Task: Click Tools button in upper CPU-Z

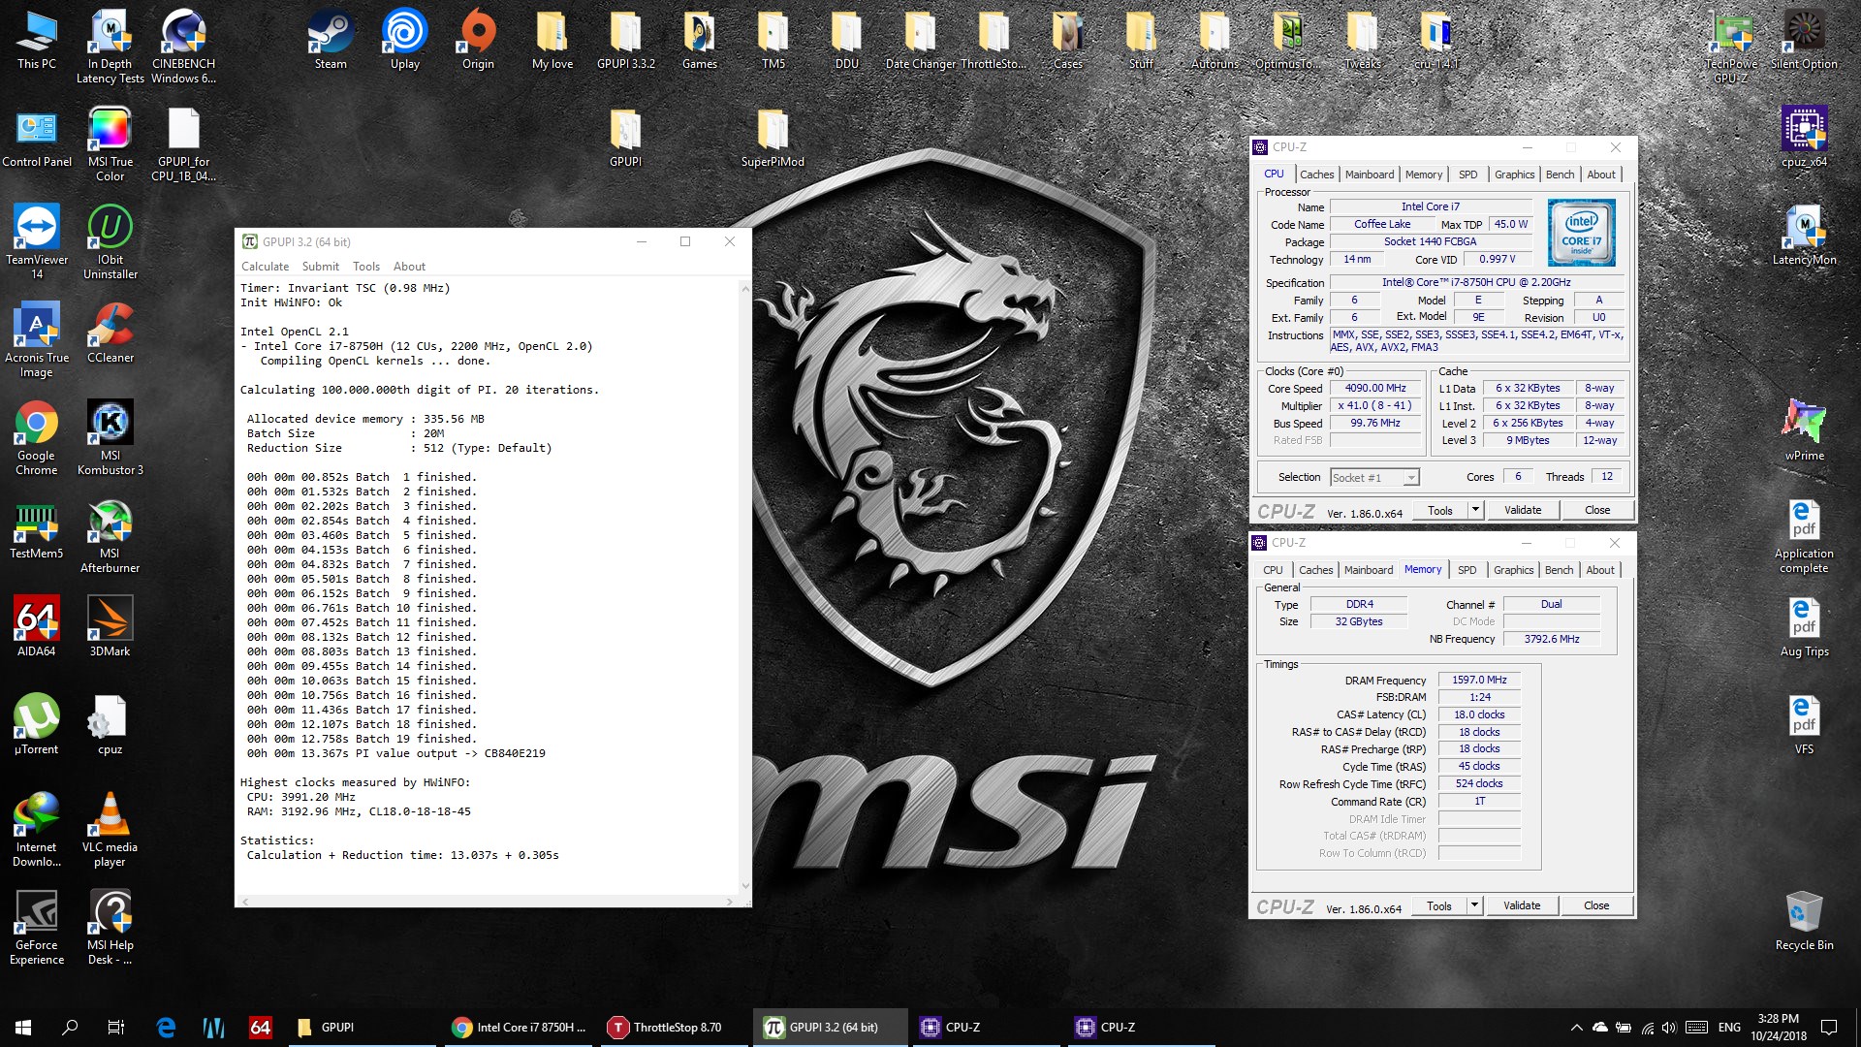Action: [x=1440, y=510]
